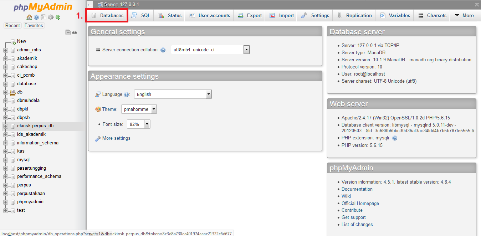
Task: Open the Language dropdown
Action: (x=173, y=94)
